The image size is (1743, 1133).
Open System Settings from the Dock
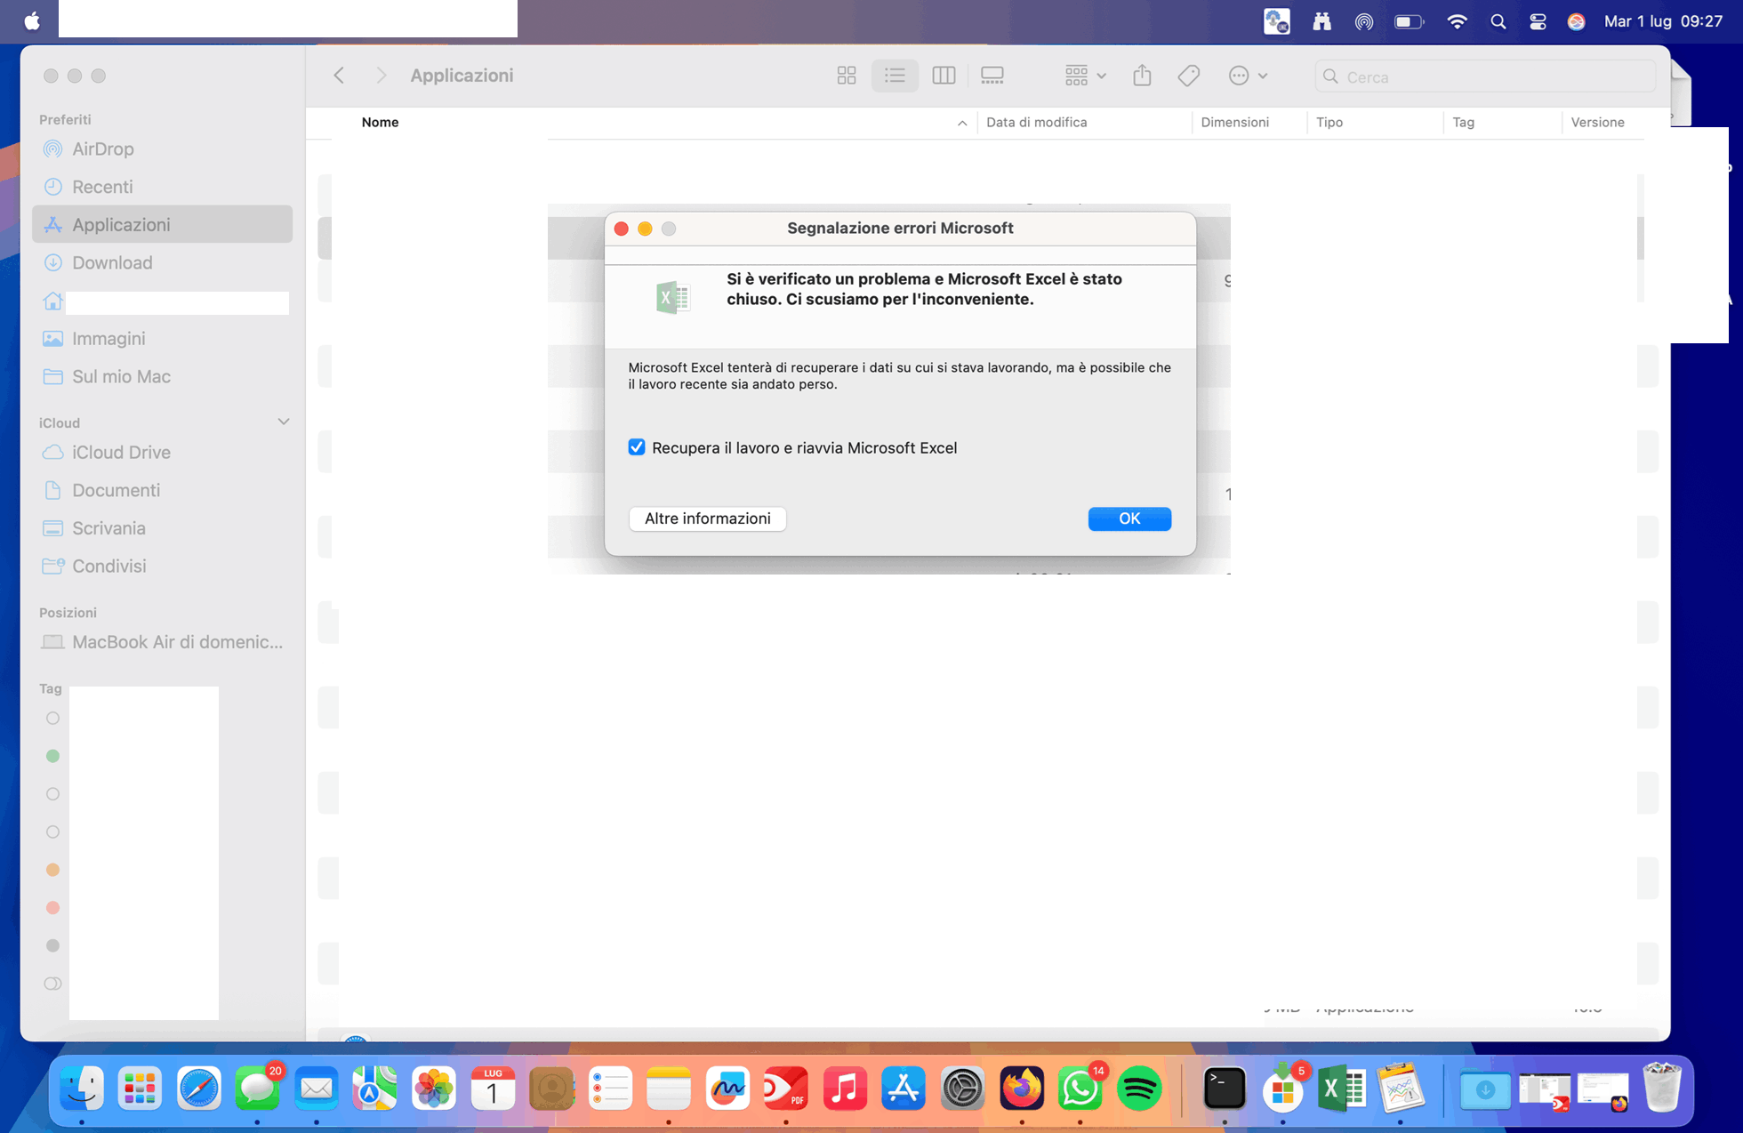pyautogui.click(x=962, y=1089)
